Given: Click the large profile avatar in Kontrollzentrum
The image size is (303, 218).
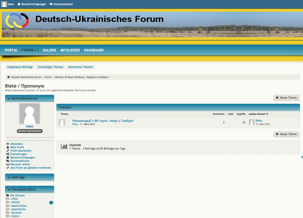Looking at the screenshot, I should pyautogui.click(x=30, y=114).
